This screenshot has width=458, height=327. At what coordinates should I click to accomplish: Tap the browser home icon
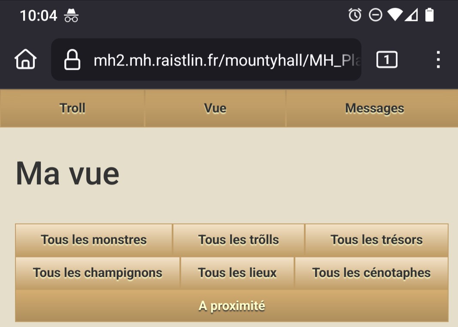[x=26, y=60]
